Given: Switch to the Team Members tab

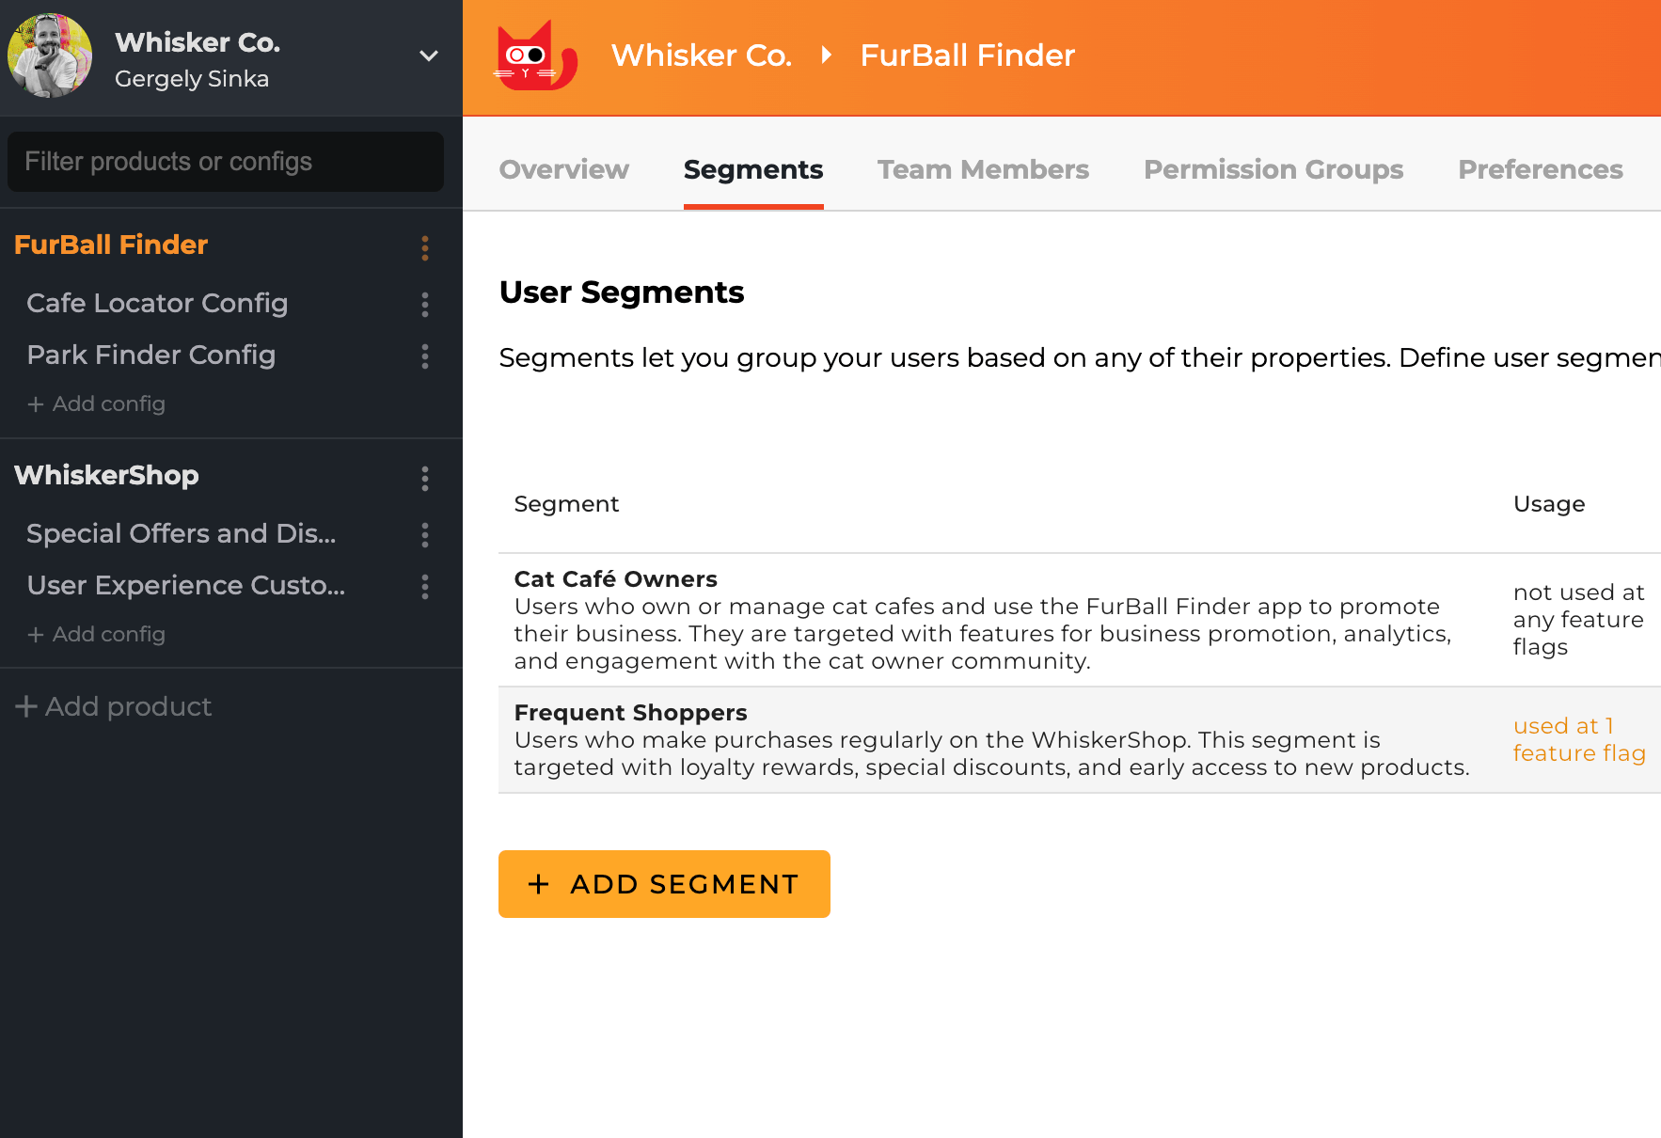Looking at the screenshot, I should [983, 169].
